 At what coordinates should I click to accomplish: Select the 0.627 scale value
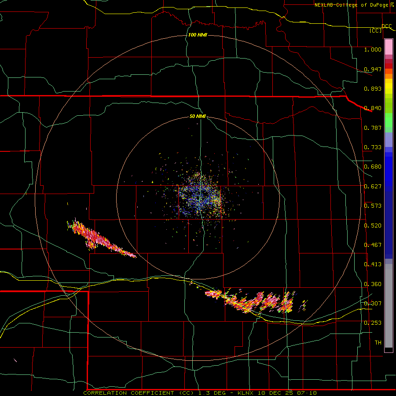373,186
